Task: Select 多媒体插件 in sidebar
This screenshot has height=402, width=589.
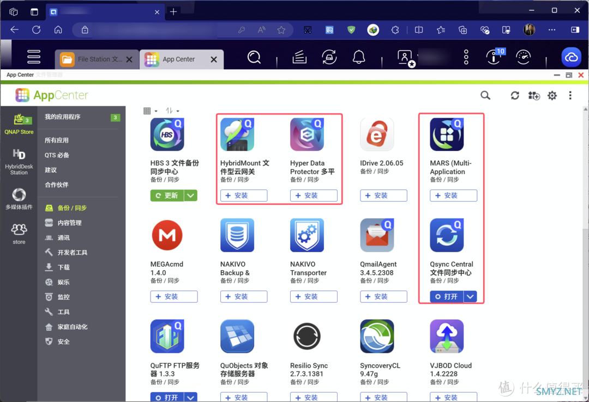Action: point(19,199)
